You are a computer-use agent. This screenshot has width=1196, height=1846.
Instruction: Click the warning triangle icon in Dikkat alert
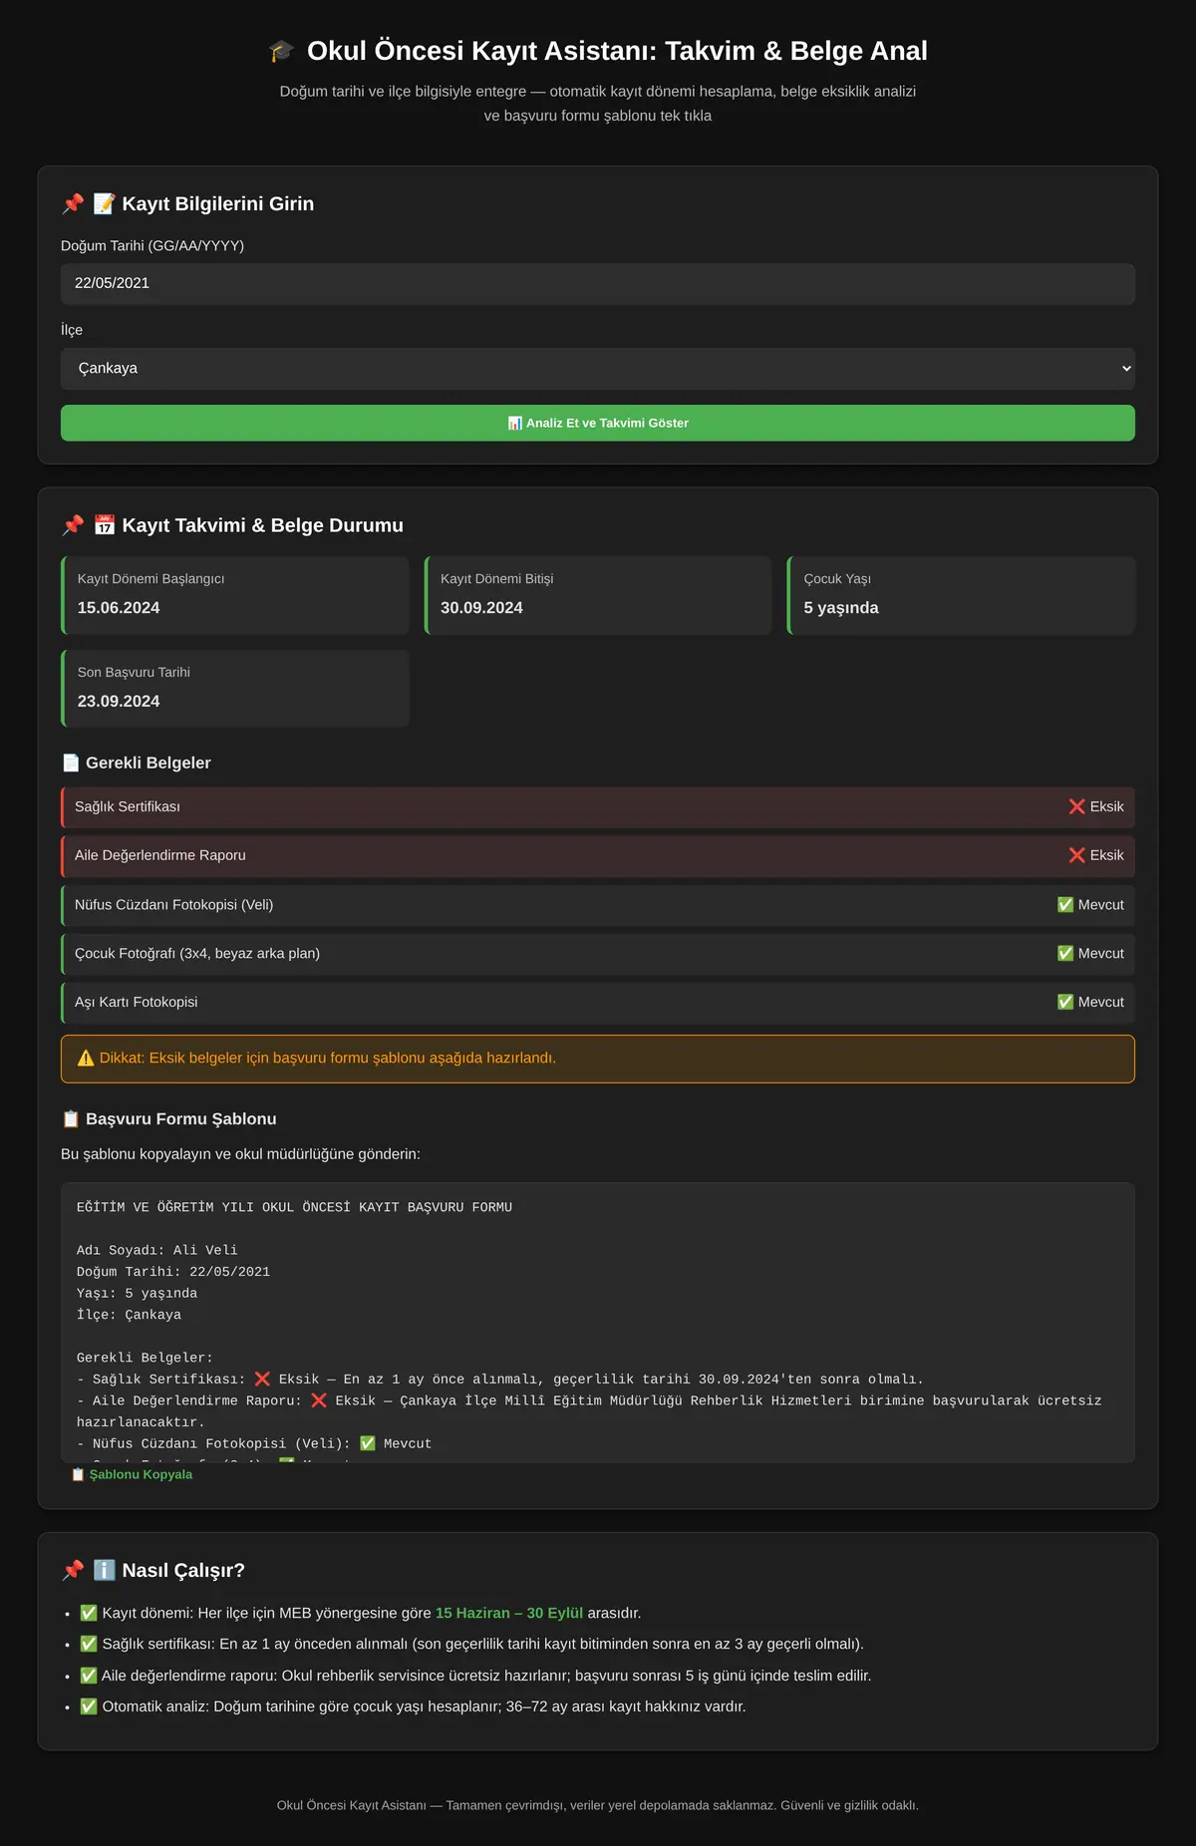(x=86, y=1058)
